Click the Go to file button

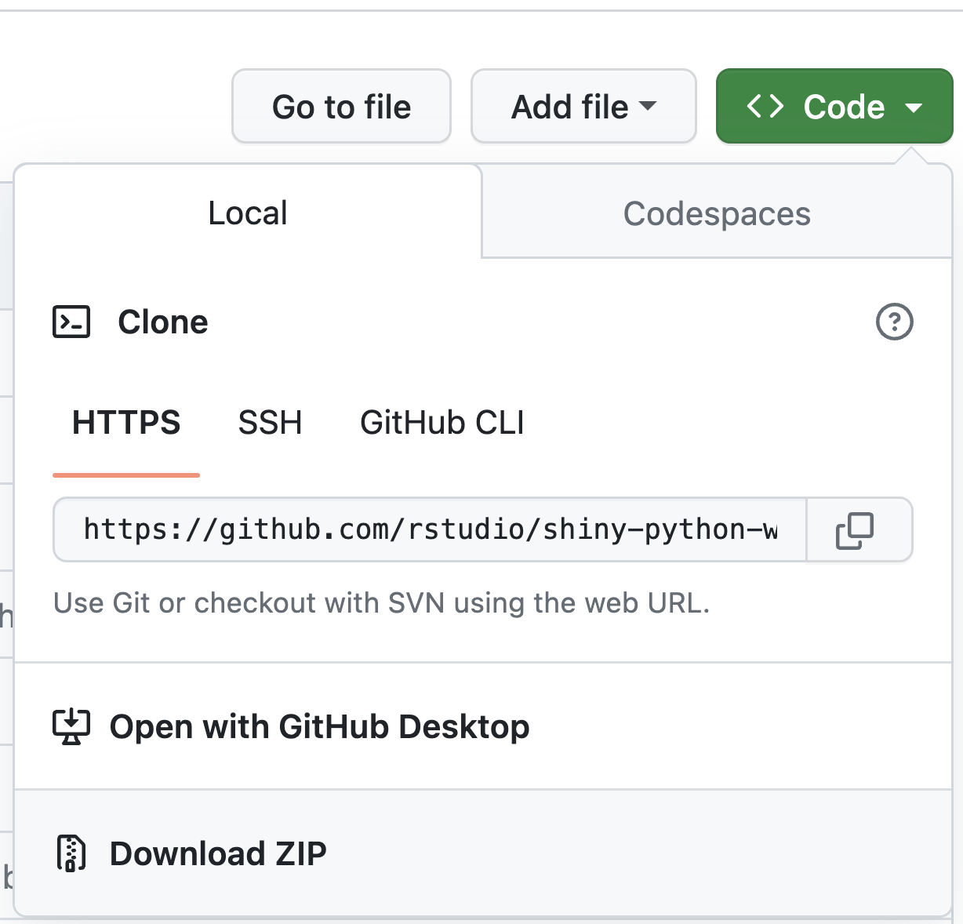341,106
